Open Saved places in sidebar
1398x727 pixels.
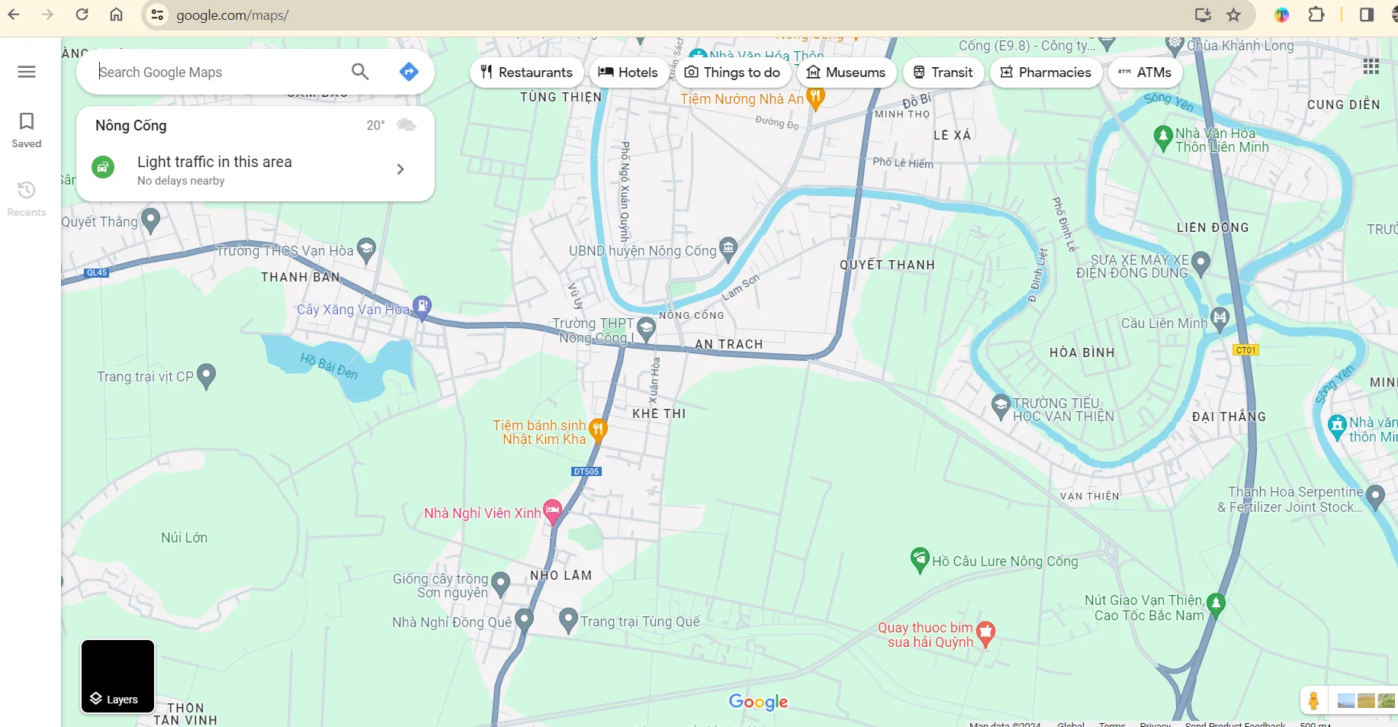(x=27, y=130)
